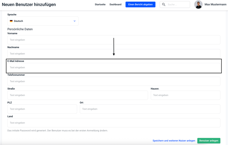This screenshot has width=228, height=145.
Task: Focus the Suche search field
Action: click(x=178, y=5)
